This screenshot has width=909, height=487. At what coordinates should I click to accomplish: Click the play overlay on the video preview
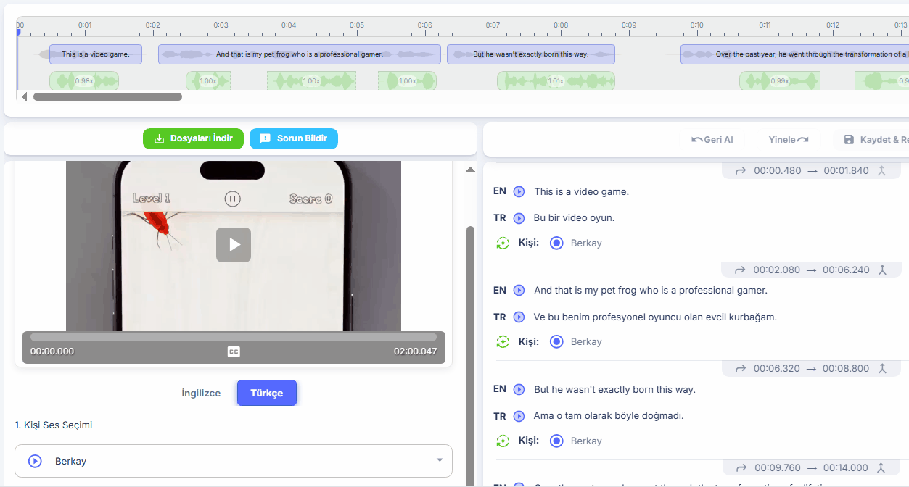click(233, 245)
